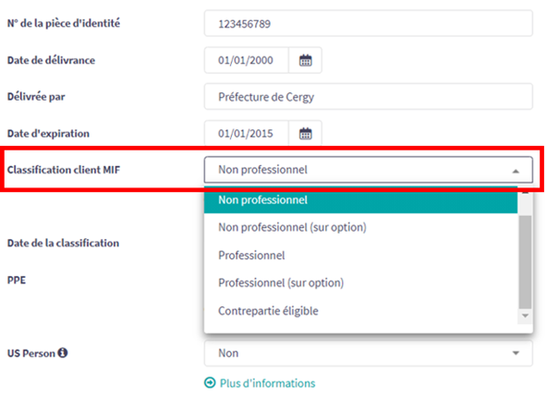Choose Contrepartie éligible classification
Viewport: 559px width, 407px height.
click(268, 311)
